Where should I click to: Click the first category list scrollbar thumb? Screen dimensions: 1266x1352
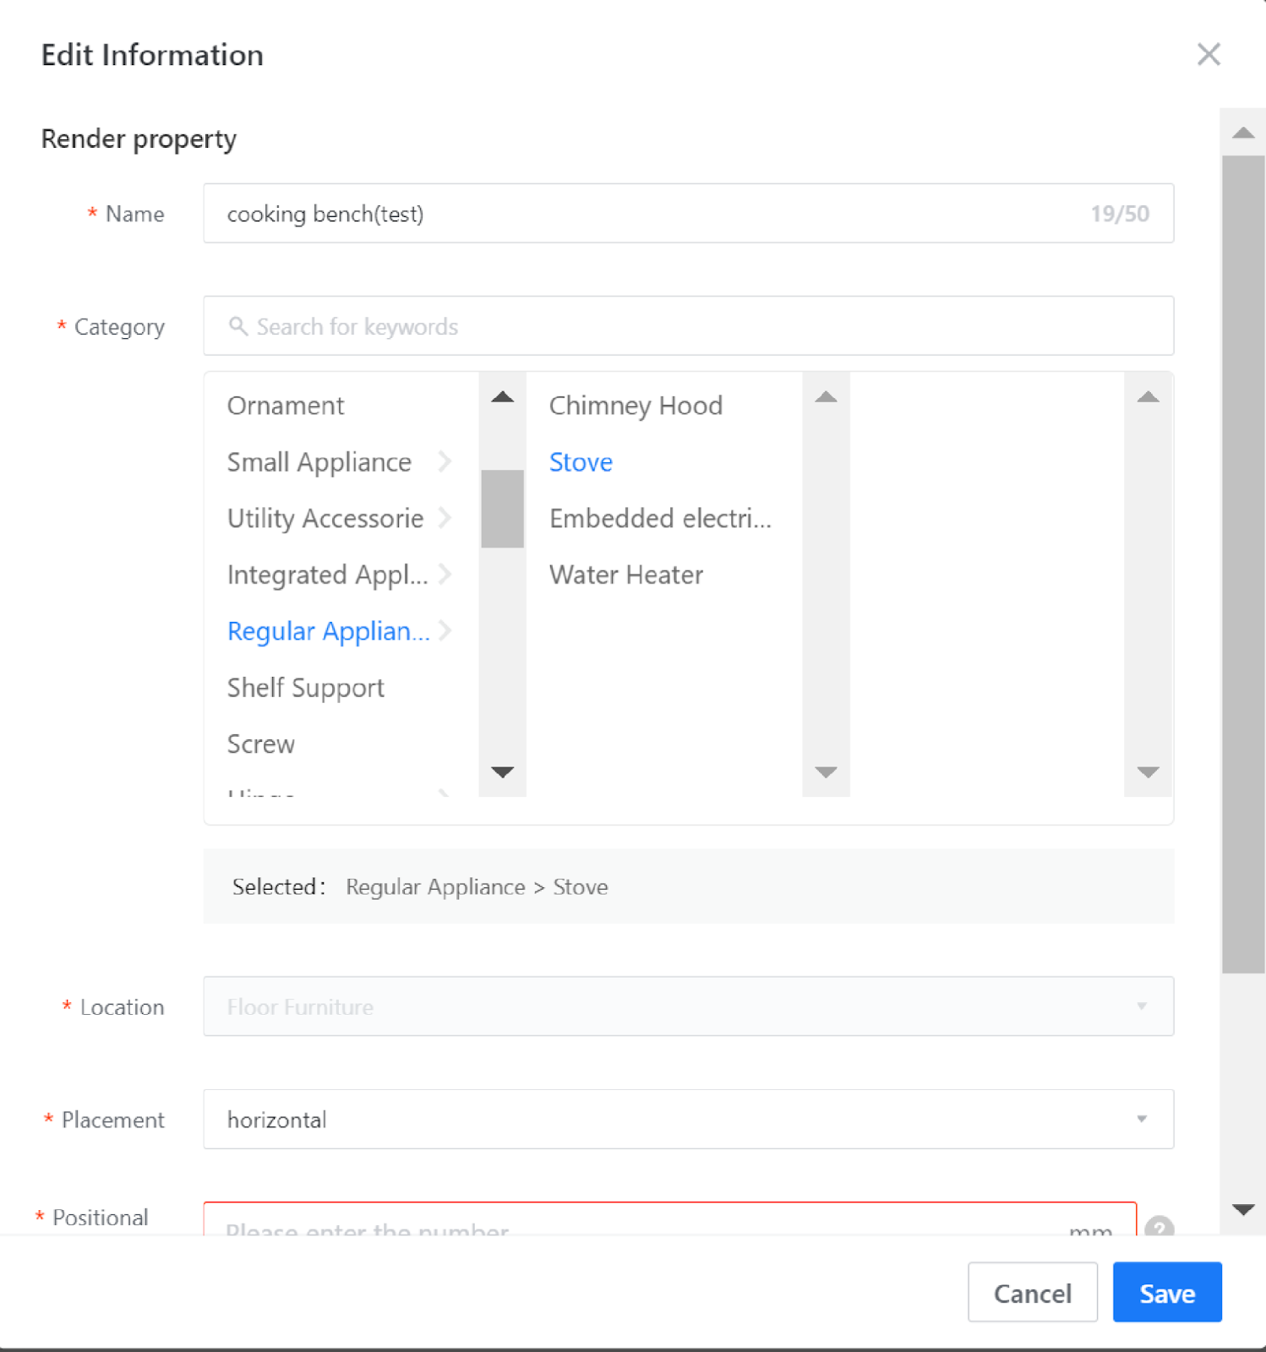coord(502,509)
